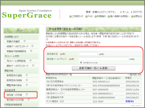Viewport: 145px width, 108px height.
Task: Click 送信(引継キーをメール送信) button
Action: pos(94,69)
